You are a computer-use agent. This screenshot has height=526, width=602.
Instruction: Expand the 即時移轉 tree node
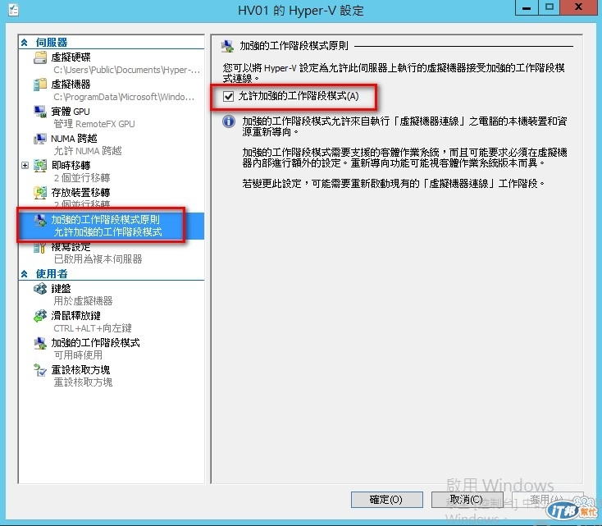click(25, 166)
